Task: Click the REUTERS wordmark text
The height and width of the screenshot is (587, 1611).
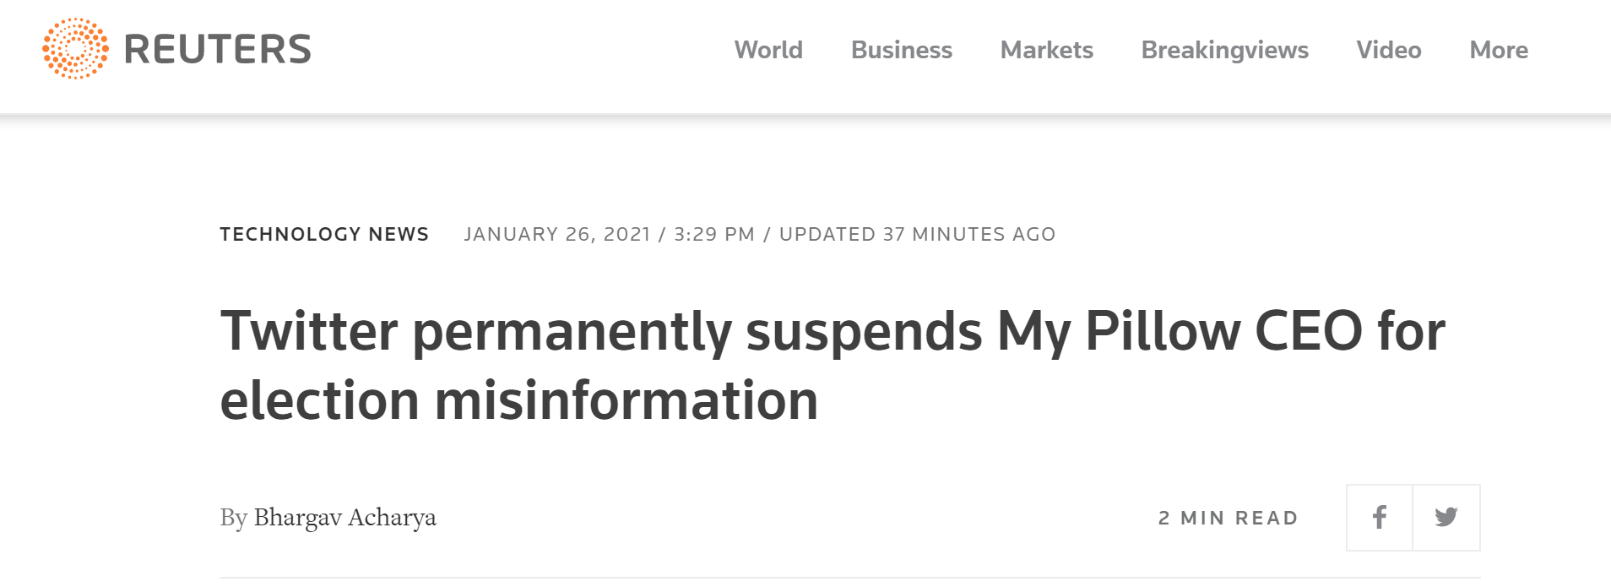Action: point(217,50)
